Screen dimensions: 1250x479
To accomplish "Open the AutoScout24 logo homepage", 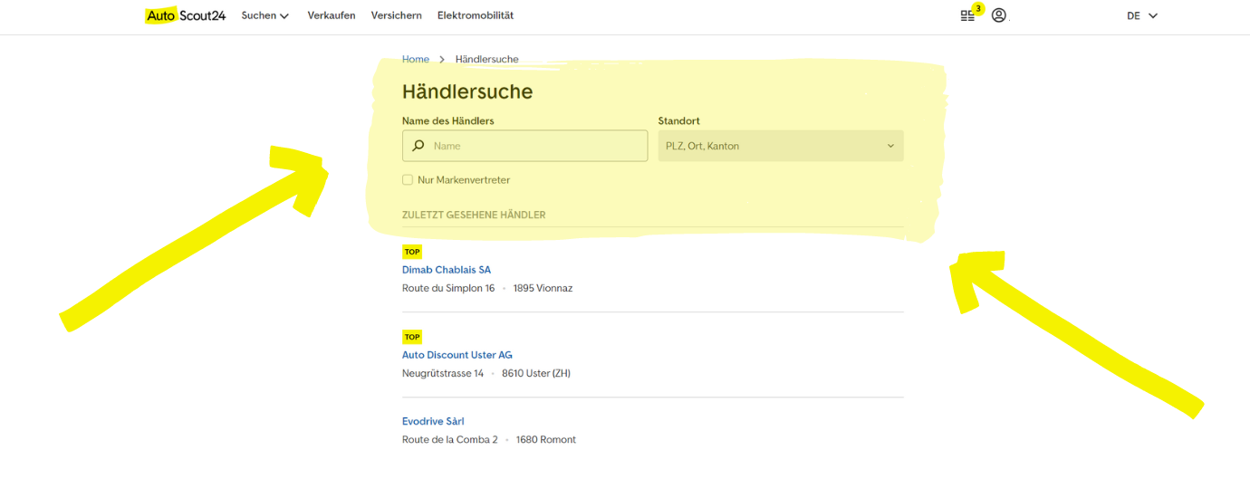I will pos(186,15).
